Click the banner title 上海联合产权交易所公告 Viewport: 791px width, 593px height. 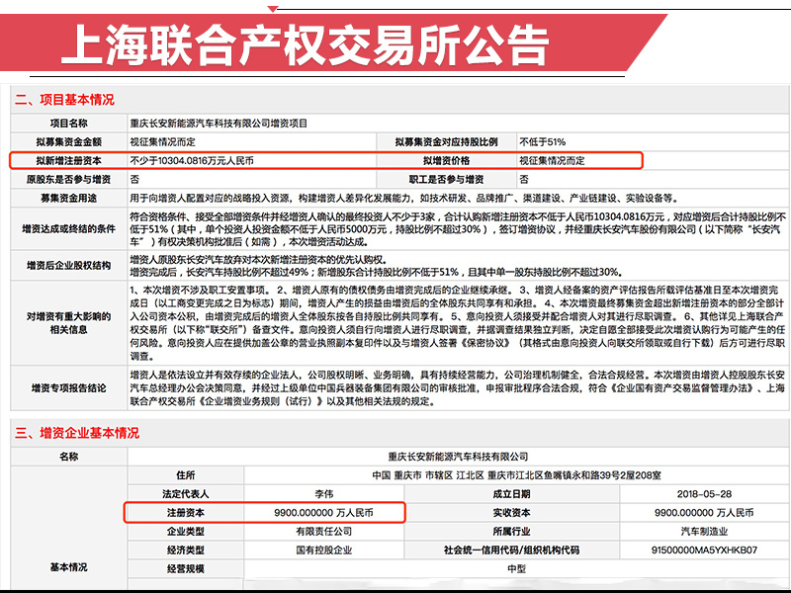(x=305, y=44)
